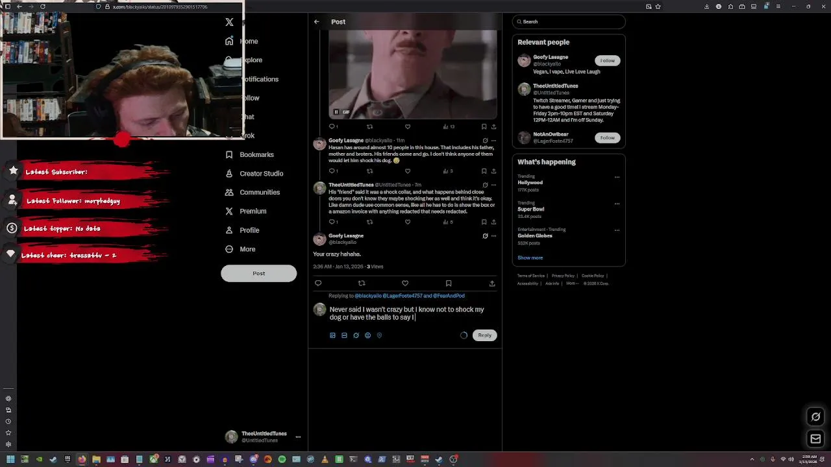Viewport: 831px width, 467px height.
Task: Click Show more under What's happening
Action: [x=530, y=257]
